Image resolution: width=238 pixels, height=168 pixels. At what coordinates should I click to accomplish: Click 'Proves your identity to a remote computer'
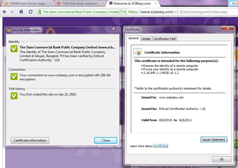pyautogui.click(x=171, y=69)
